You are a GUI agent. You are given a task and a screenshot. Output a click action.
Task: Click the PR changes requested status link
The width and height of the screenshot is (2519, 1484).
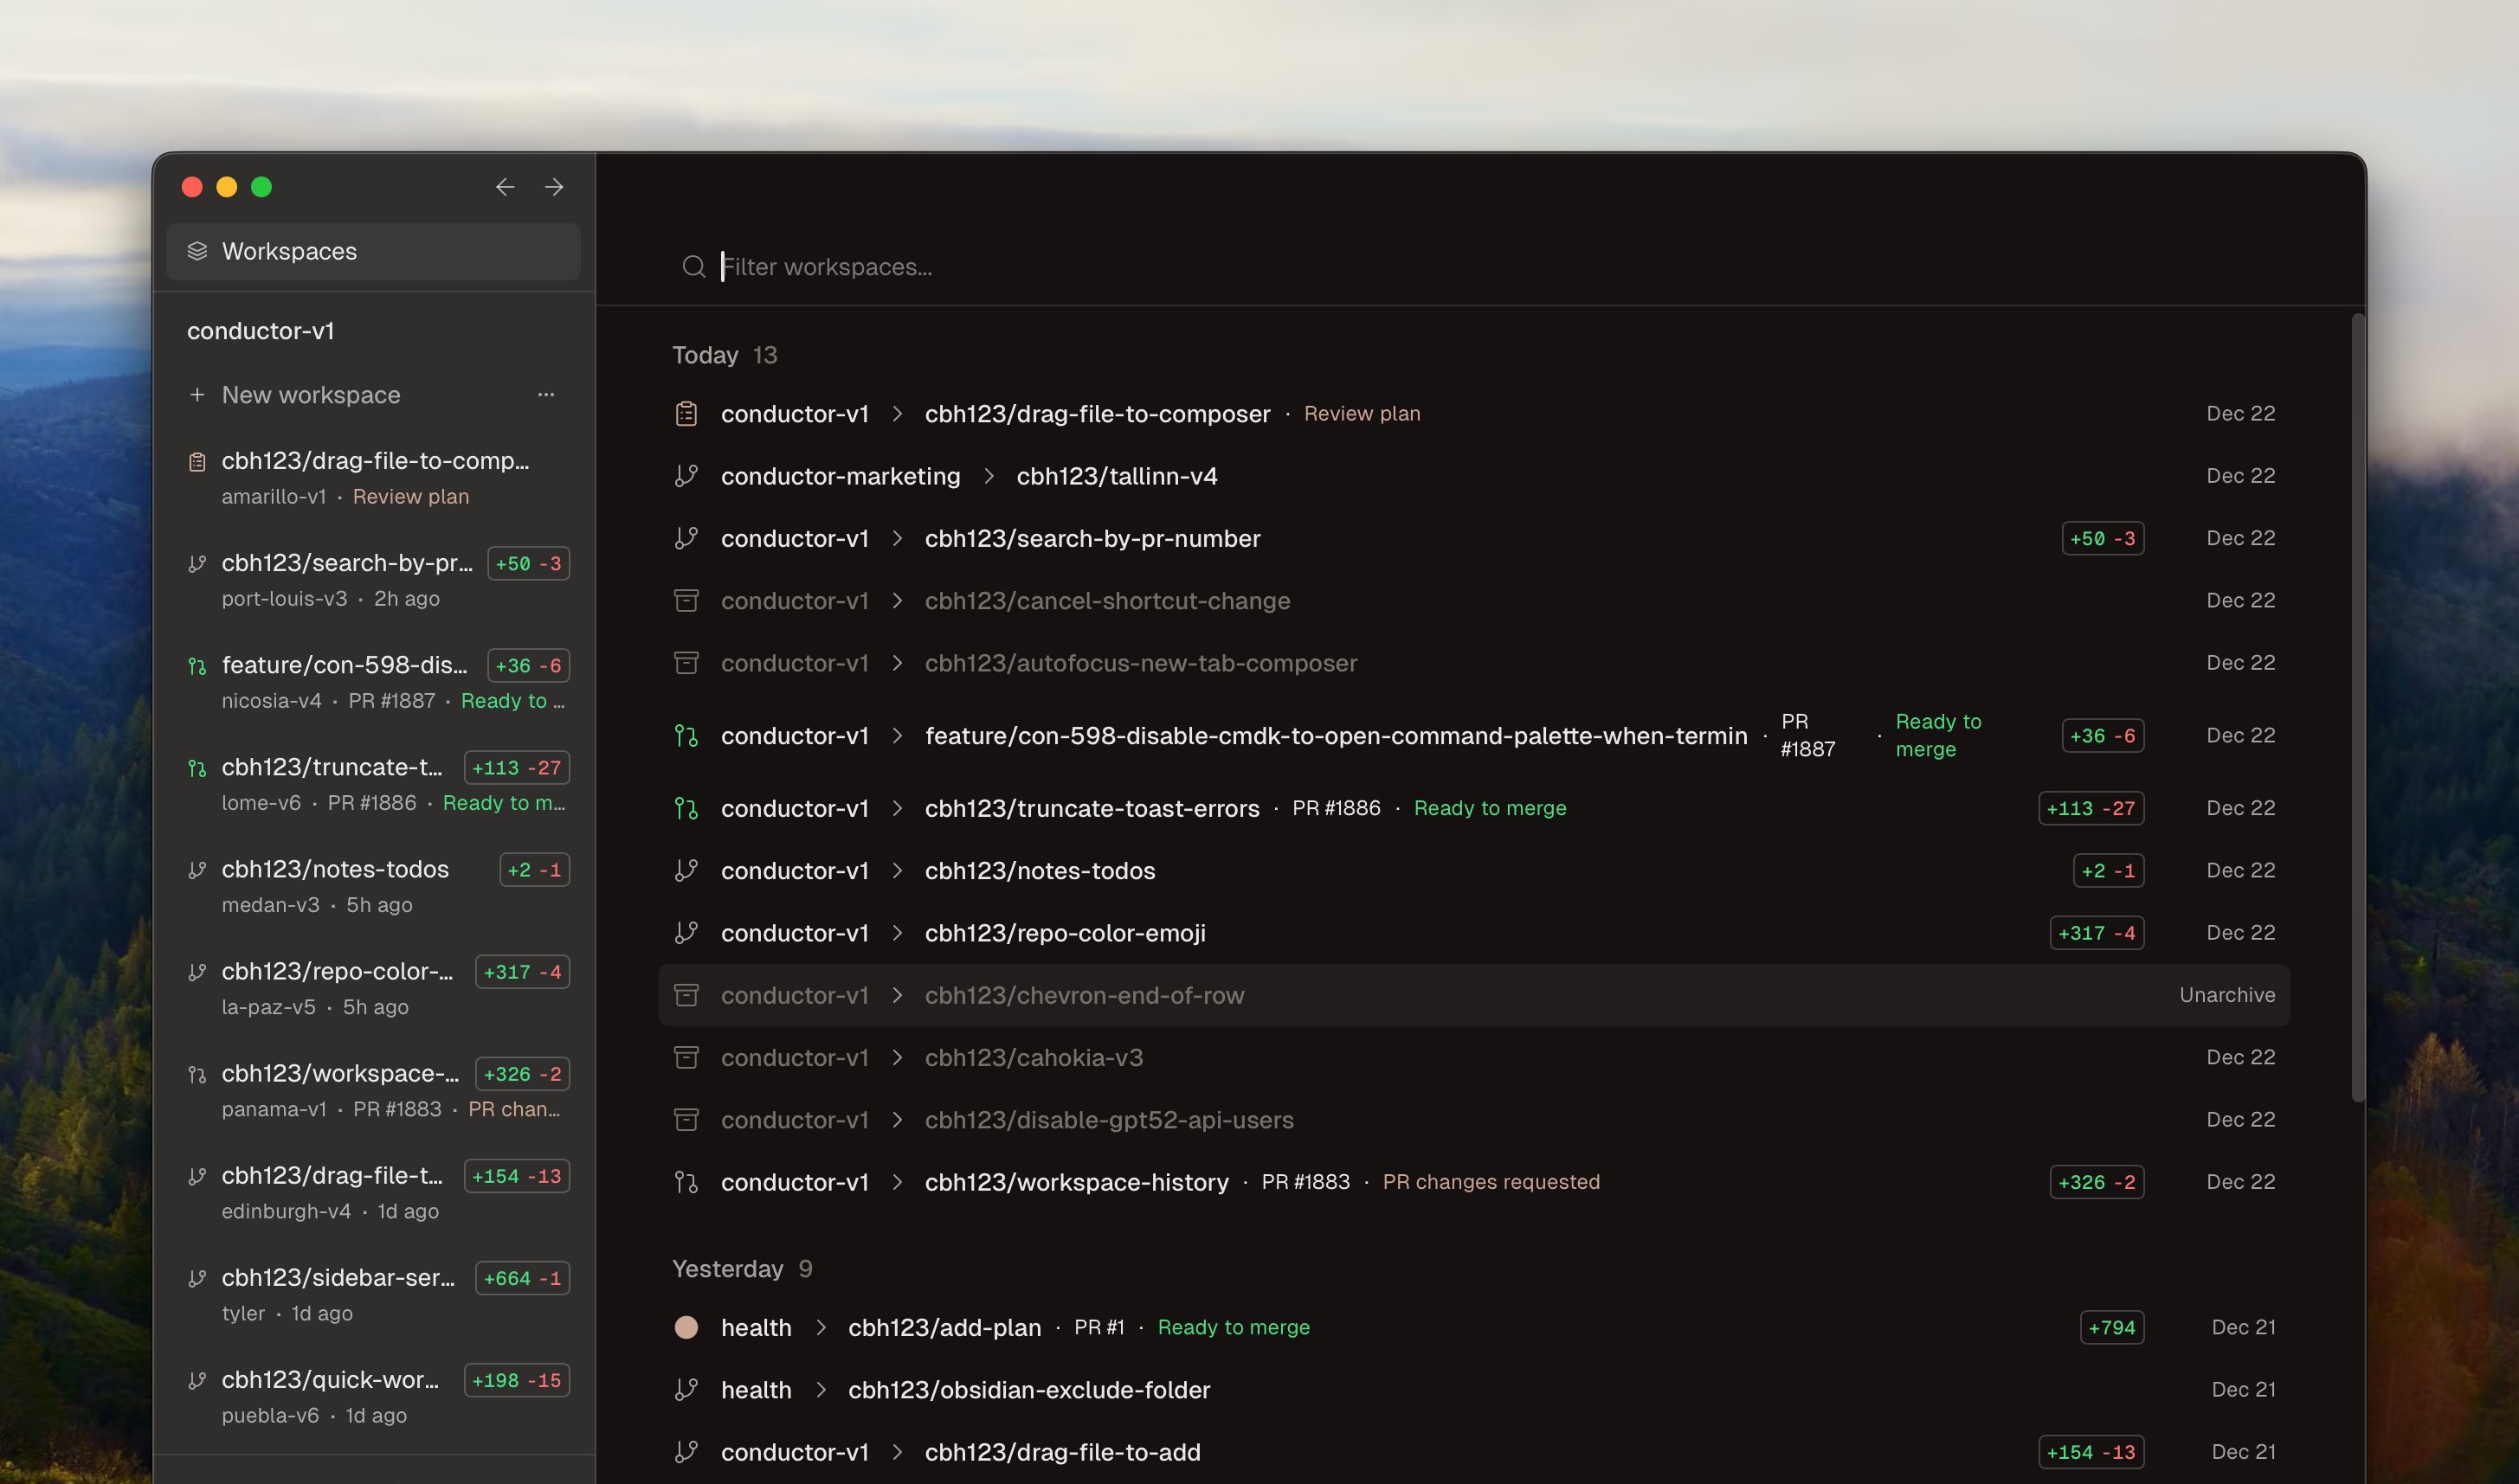(x=1491, y=1182)
